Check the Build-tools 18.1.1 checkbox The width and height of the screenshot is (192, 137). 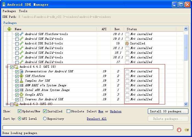17,48
